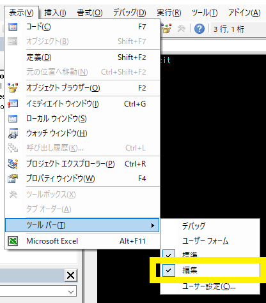The image size is (266, 303).
Task: Click the コード (Code) window icon in menu
Action: coord(13,27)
